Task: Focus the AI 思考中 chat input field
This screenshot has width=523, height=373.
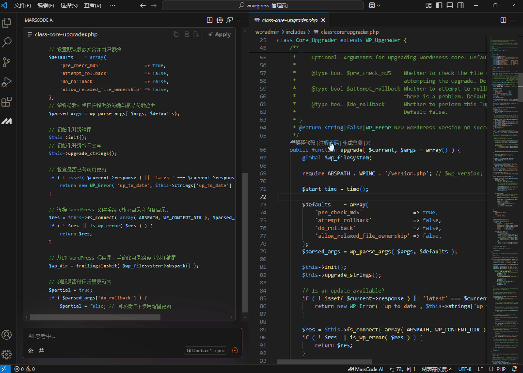Action: point(132,336)
